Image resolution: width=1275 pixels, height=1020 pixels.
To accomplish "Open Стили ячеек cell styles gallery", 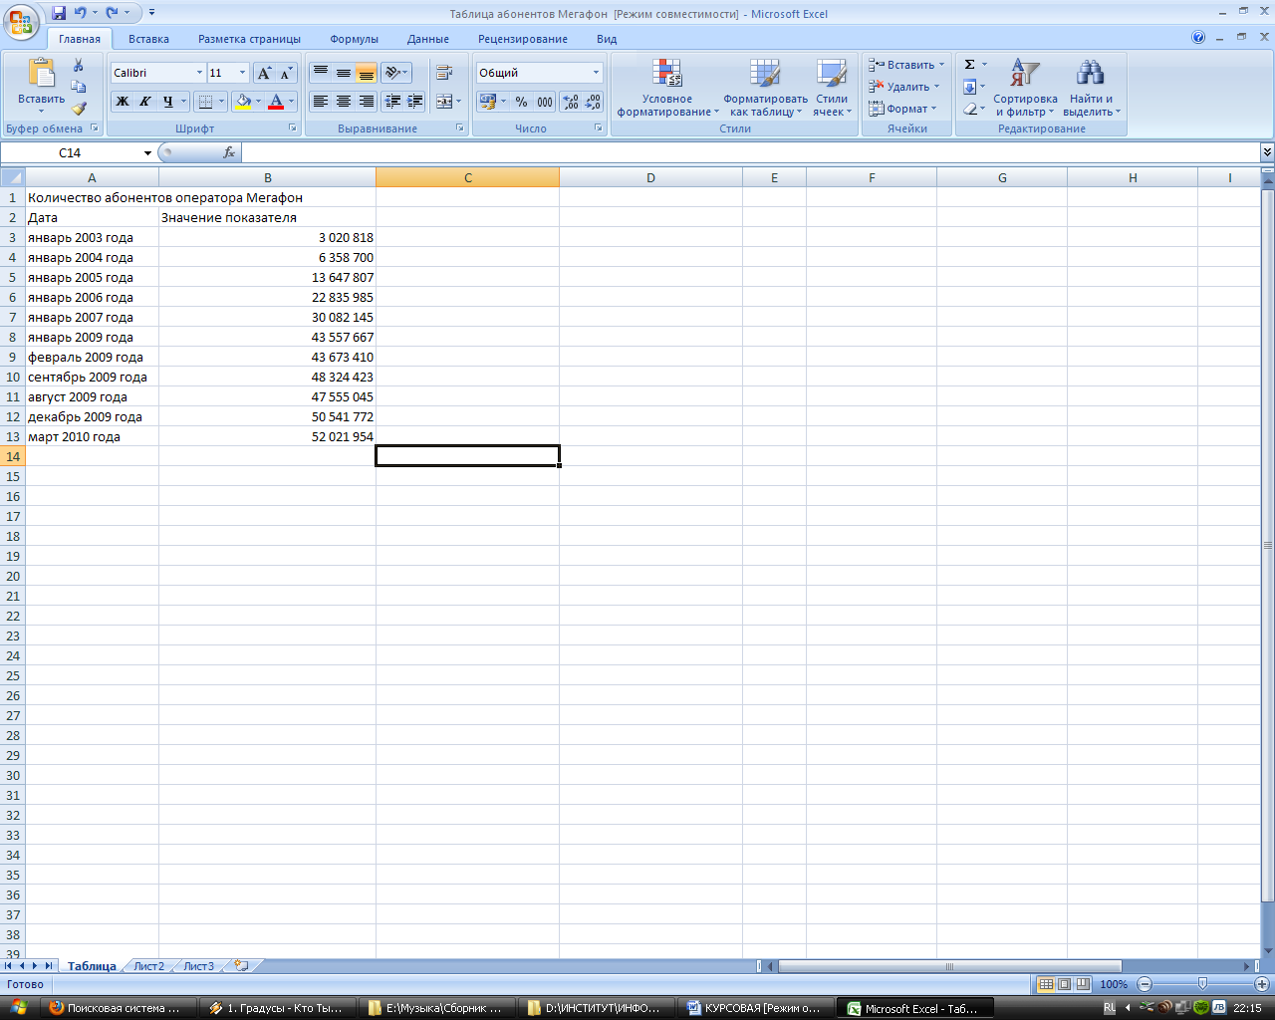I will [832, 88].
